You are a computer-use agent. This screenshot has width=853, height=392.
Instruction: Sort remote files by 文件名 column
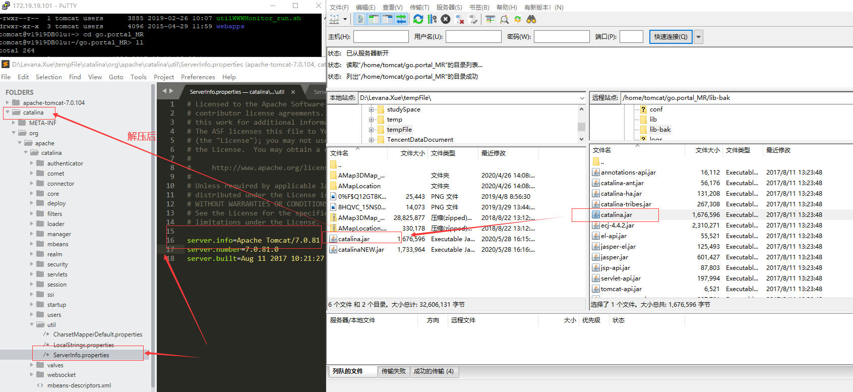637,150
